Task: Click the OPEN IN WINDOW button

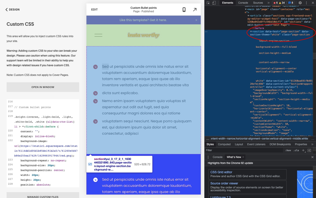Action: (x=43, y=87)
